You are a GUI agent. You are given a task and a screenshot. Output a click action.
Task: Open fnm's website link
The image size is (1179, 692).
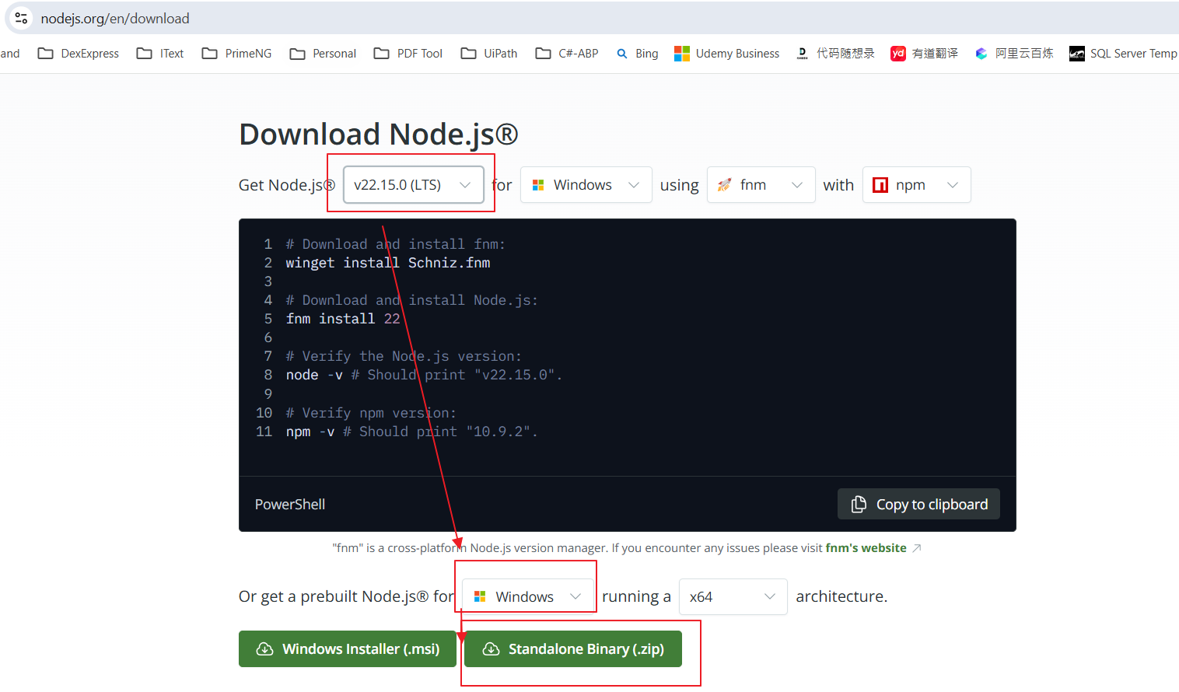[866, 548]
